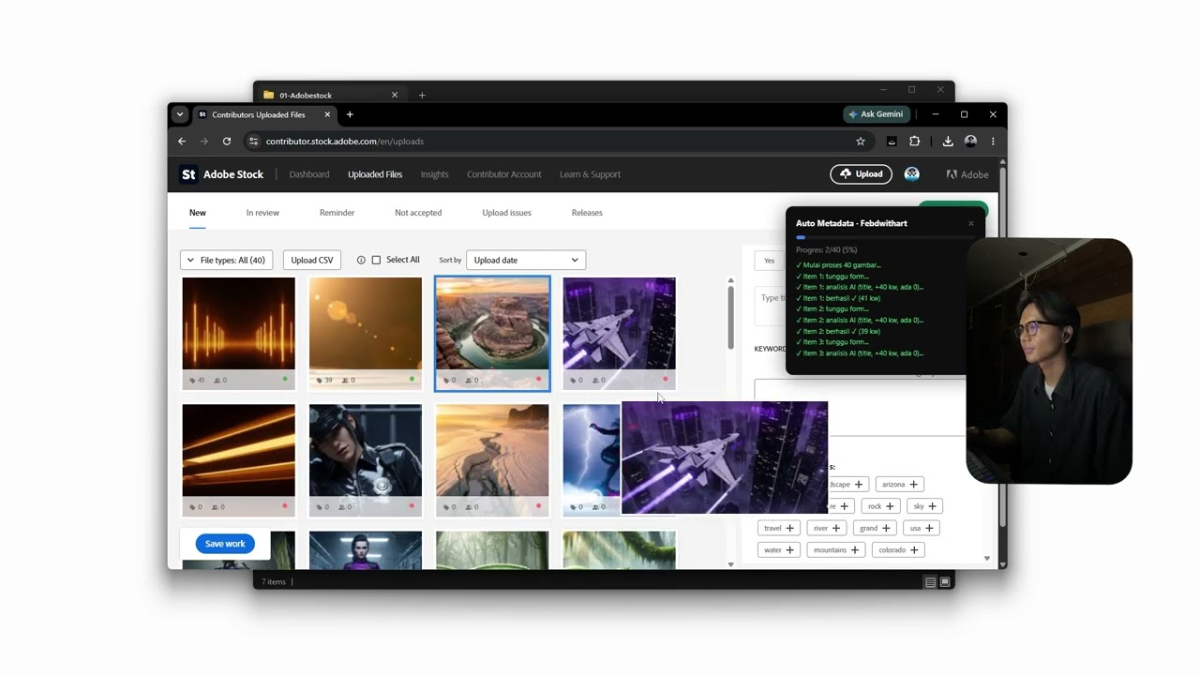Expand the File types: All (40) filter
The width and height of the screenshot is (1200, 675).
tap(226, 260)
